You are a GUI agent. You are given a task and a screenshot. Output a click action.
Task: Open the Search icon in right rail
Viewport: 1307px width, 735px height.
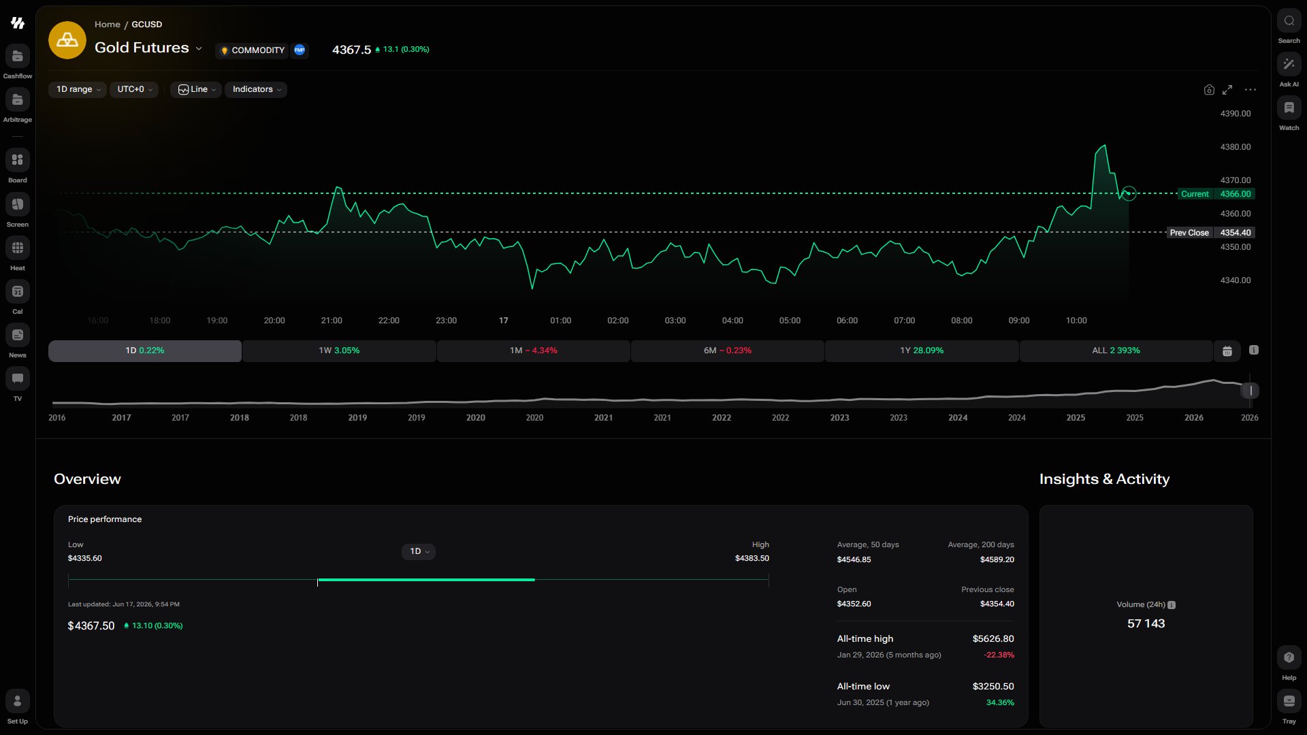(x=1289, y=20)
